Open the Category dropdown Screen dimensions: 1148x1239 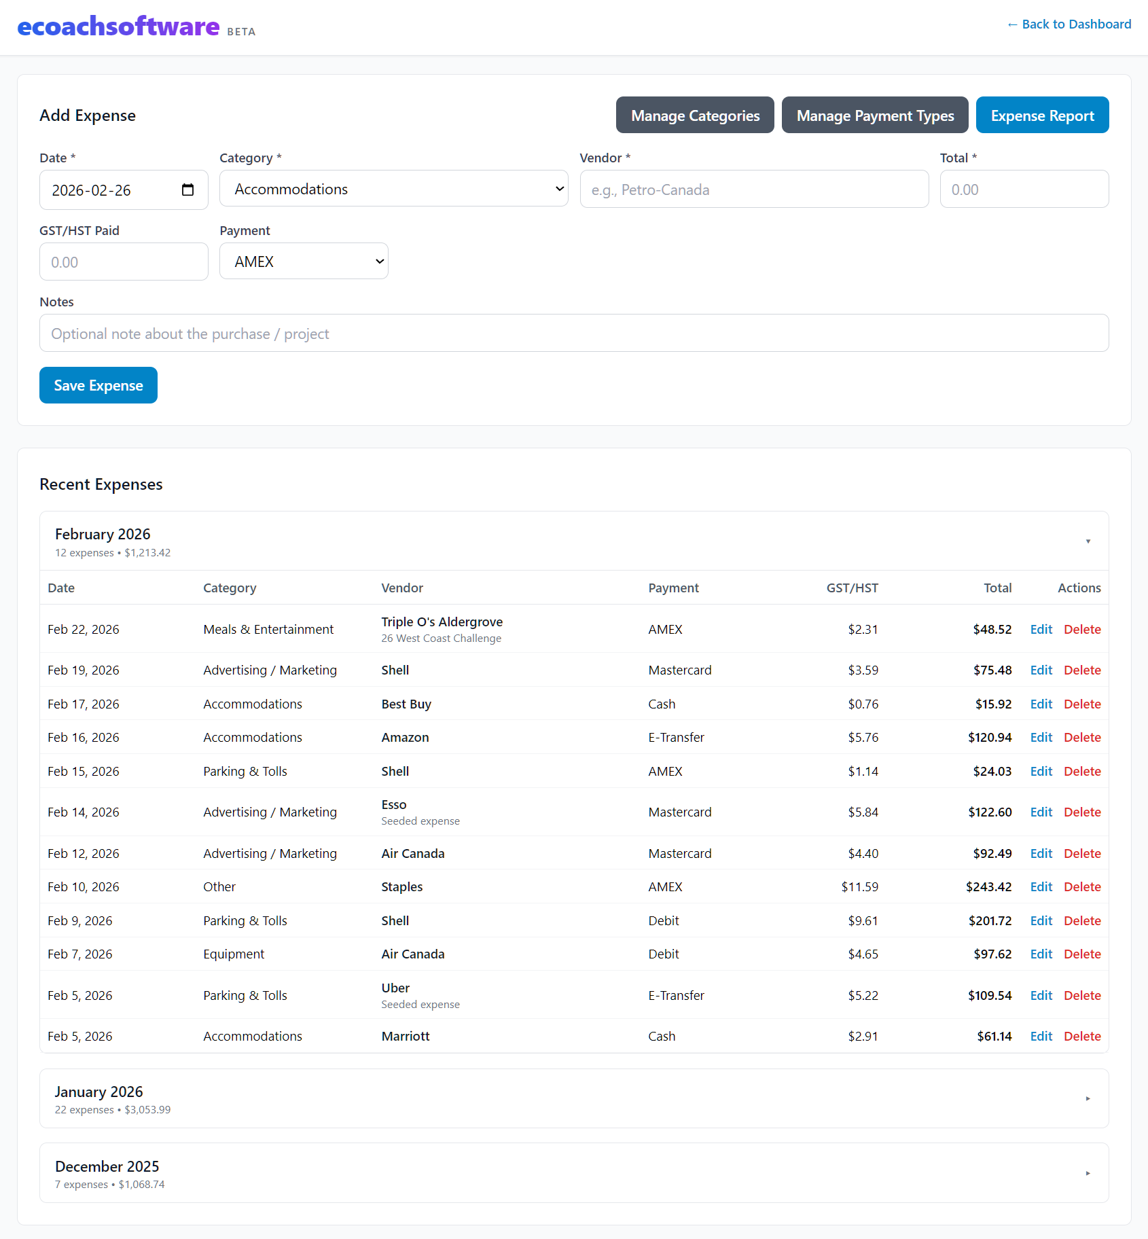pos(393,189)
